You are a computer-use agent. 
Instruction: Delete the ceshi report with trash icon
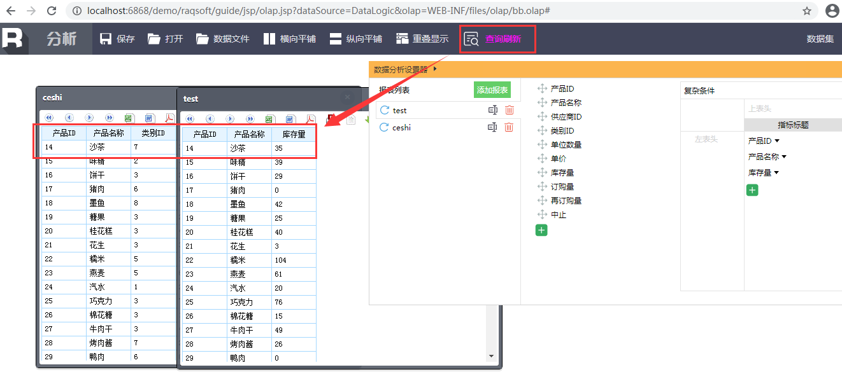[509, 127]
